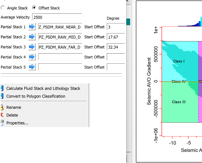Click the blue arrow for Partial Stack 1
Screen dimensions: 202x163
pyautogui.click(x=32, y=27)
